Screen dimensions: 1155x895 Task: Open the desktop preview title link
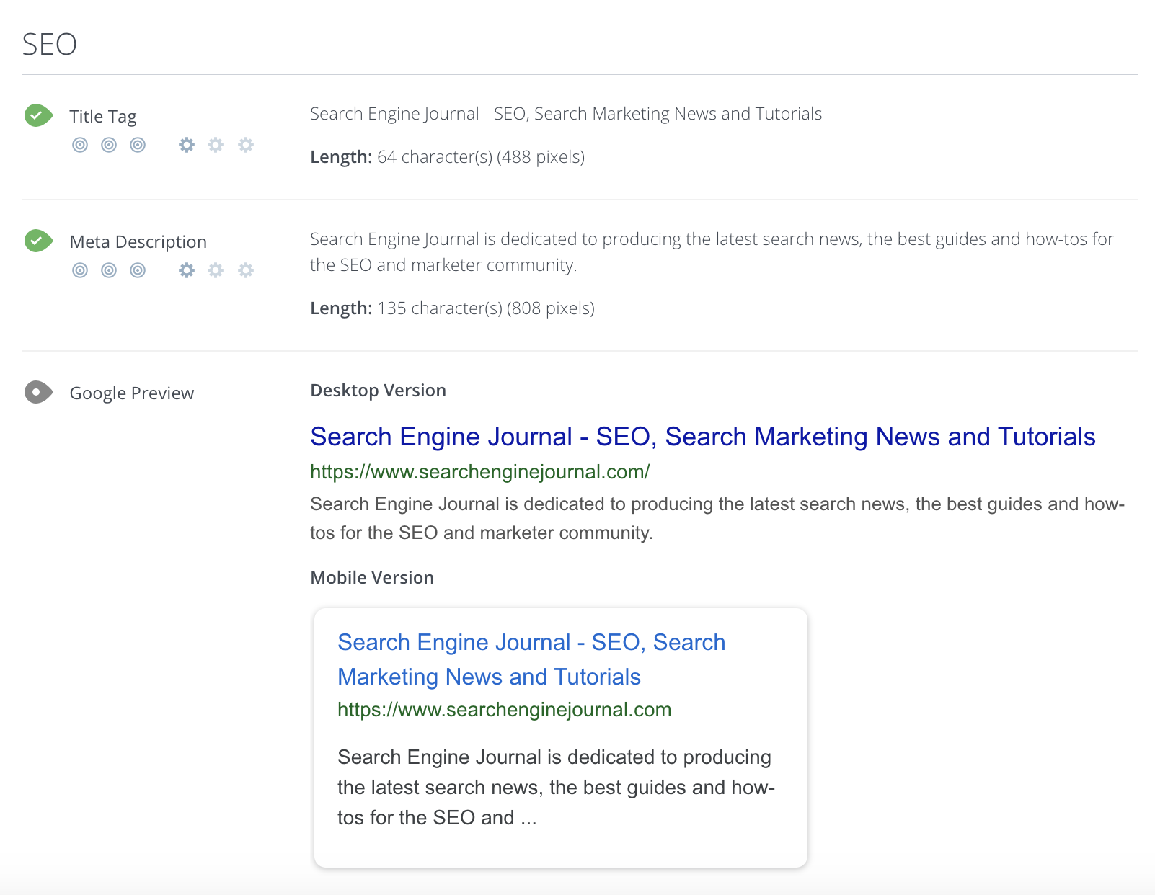[702, 437]
